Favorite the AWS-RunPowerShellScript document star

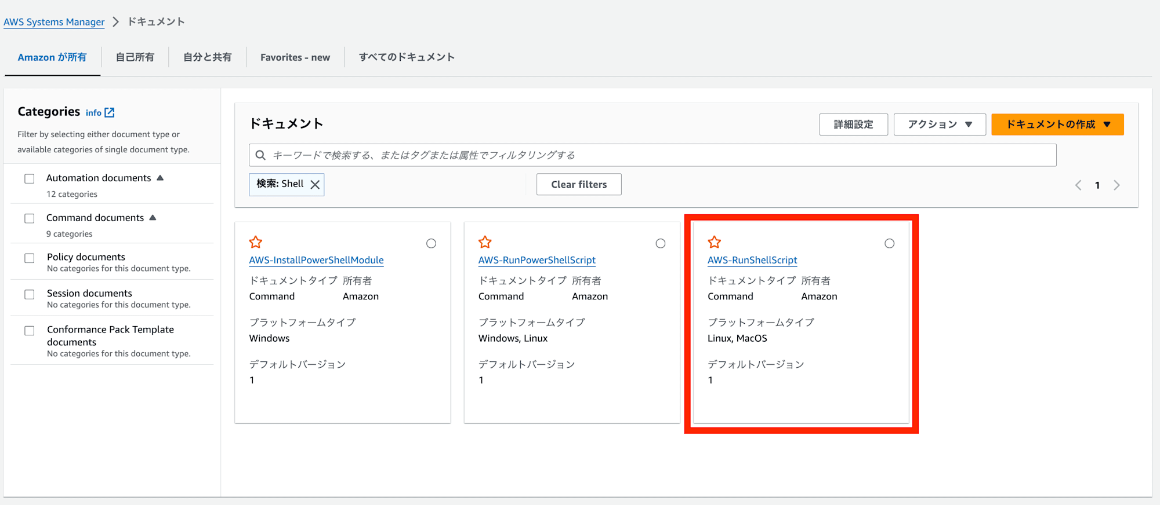click(485, 242)
